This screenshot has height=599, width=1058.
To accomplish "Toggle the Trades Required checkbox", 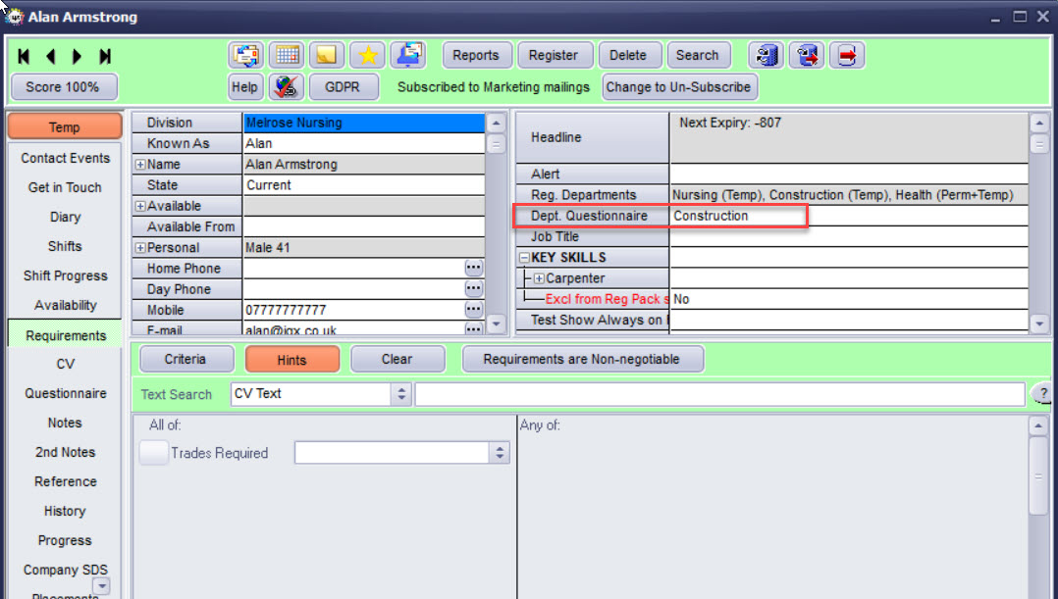I will pos(153,453).
